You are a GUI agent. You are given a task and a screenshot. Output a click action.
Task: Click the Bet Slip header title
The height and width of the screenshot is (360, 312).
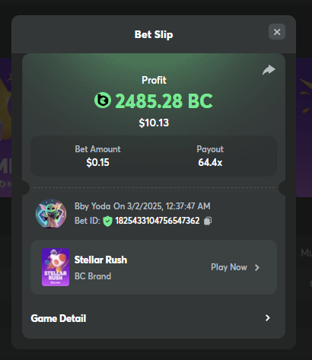click(154, 34)
